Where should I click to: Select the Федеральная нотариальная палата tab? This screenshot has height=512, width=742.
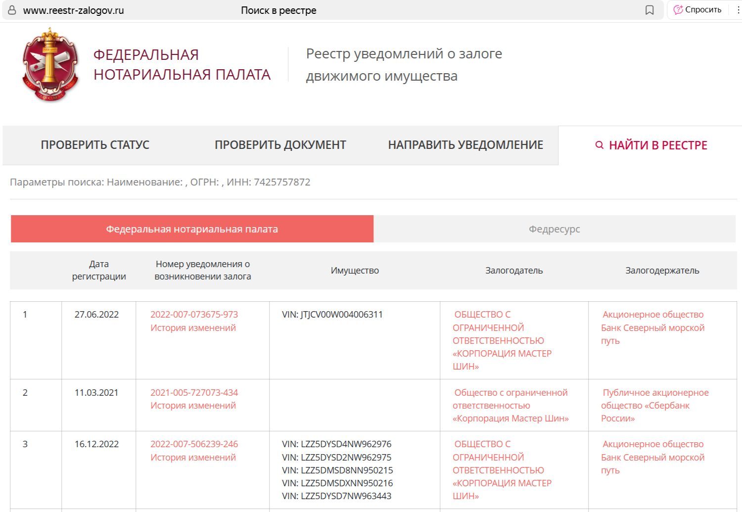coord(192,229)
